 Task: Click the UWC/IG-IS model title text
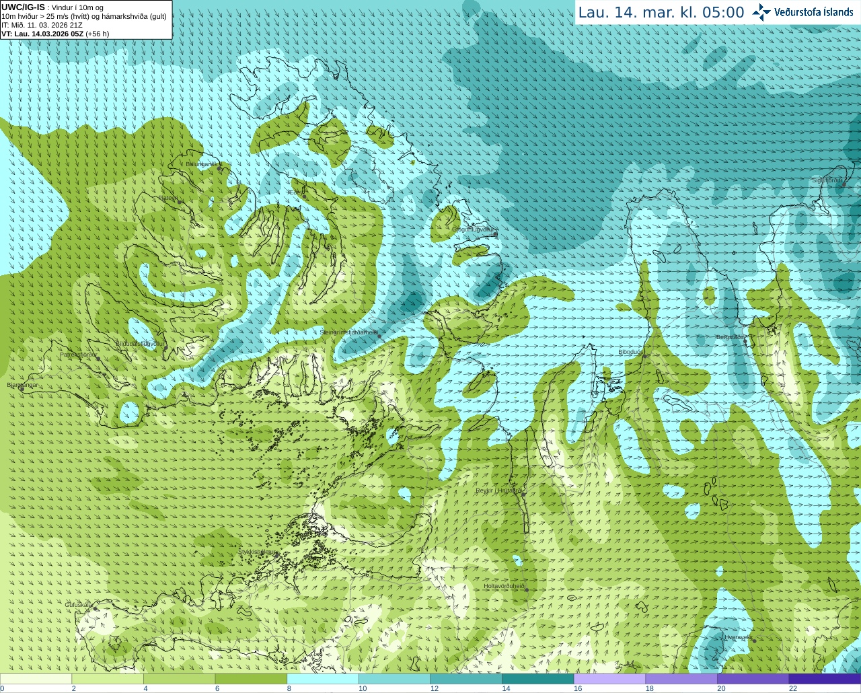[x=23, y=7]
